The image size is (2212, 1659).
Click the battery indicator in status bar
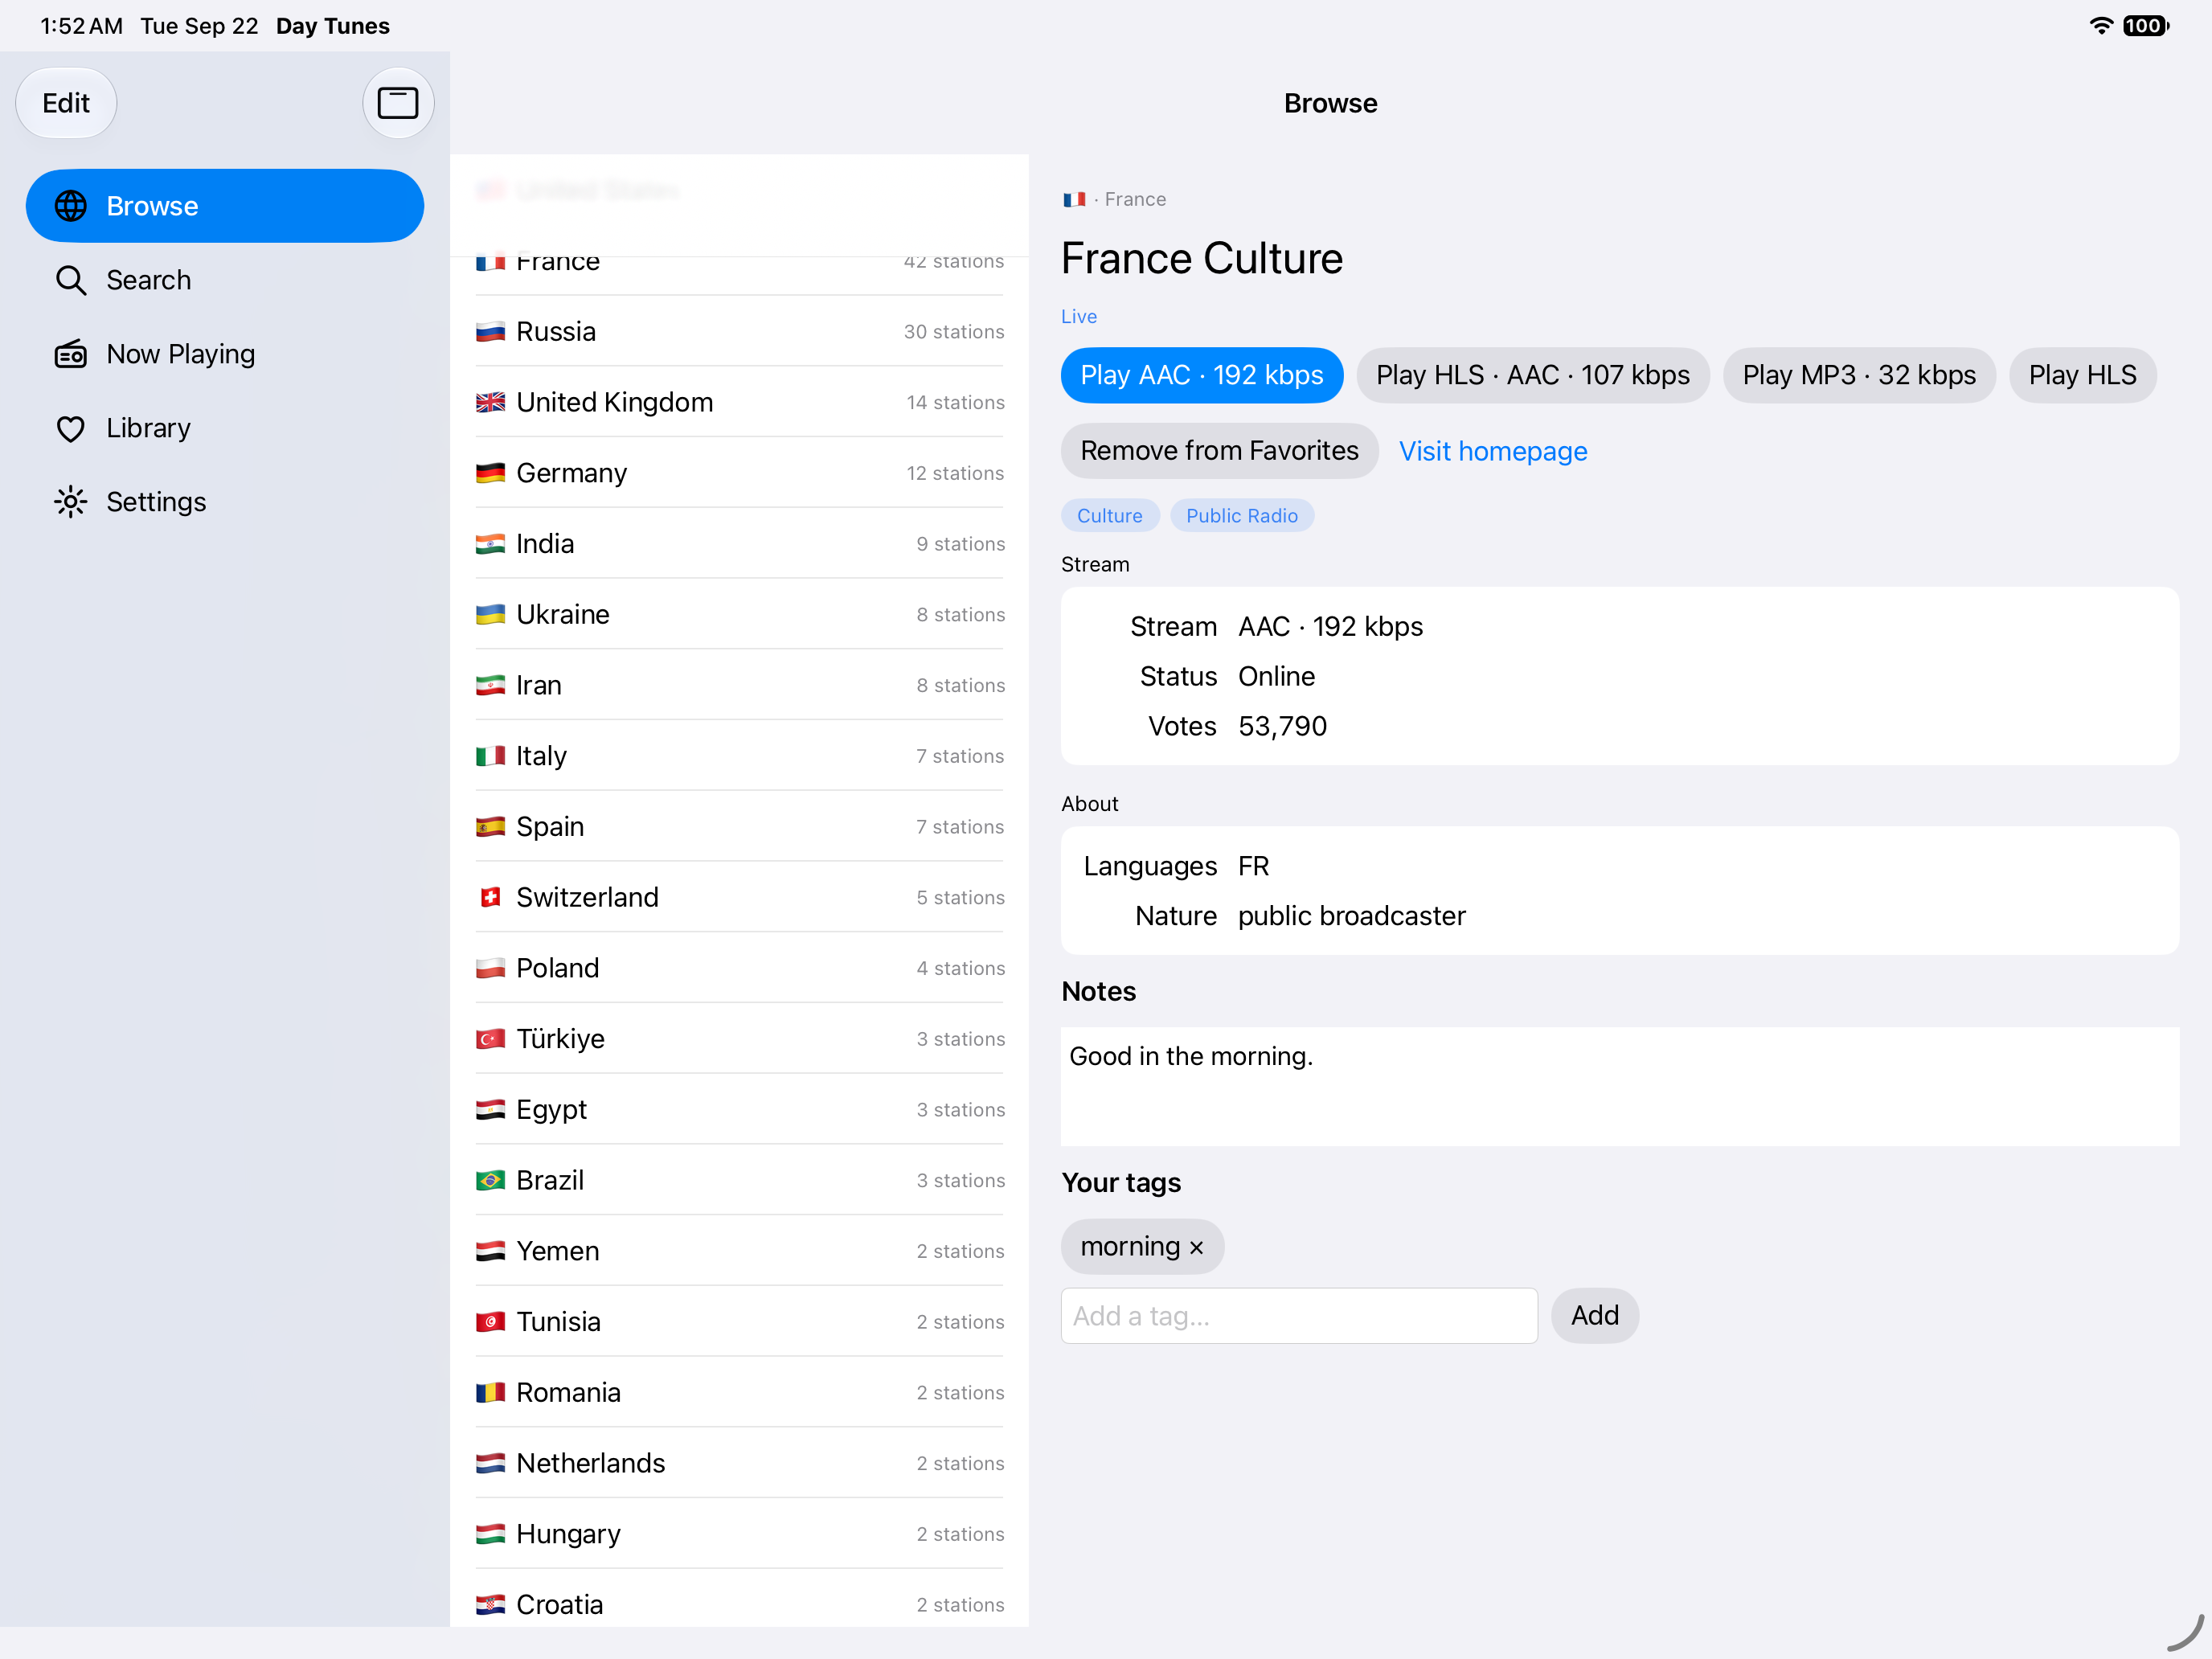tap(2145, 26)
